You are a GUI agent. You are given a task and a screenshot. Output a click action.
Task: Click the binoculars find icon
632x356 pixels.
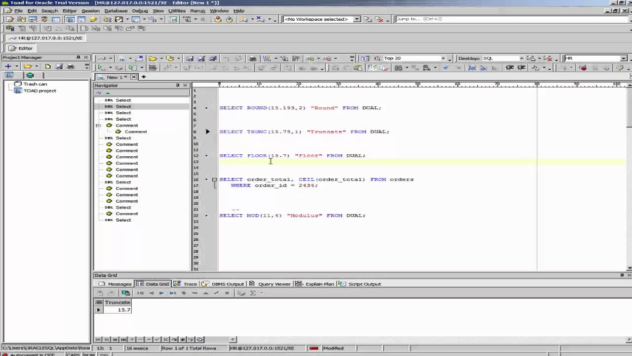[398, 68]
